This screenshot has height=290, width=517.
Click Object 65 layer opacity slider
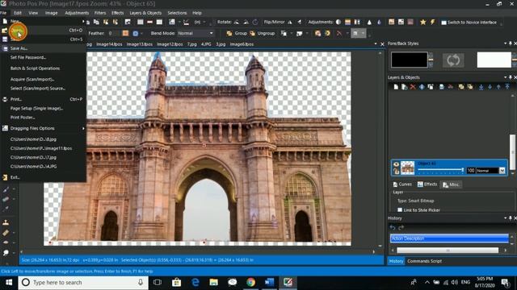tap(441, 170)
